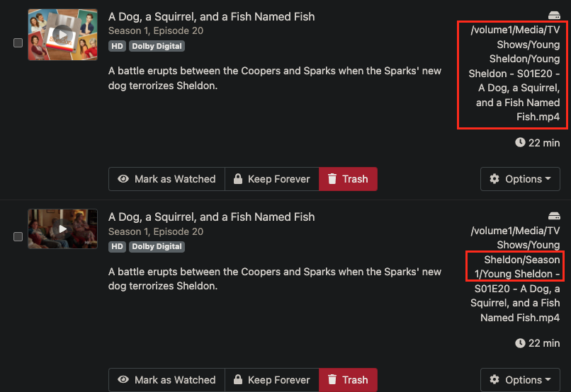
Task: Mark the second episode as Watched
Action: coord(166,379)
